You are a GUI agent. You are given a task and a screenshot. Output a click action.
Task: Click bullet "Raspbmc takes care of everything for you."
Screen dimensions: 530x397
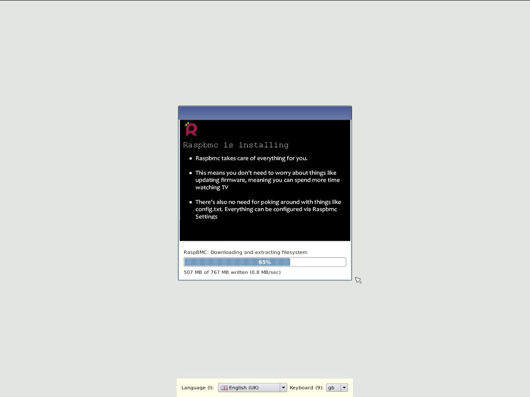point(251,158)
